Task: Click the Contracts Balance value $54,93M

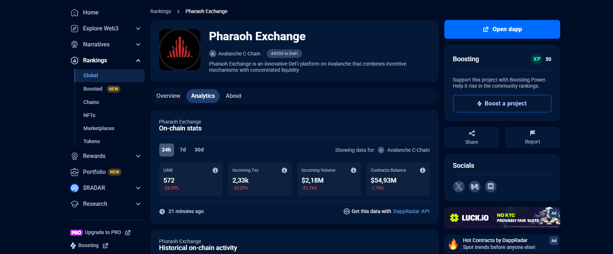Action: point(384,180)
